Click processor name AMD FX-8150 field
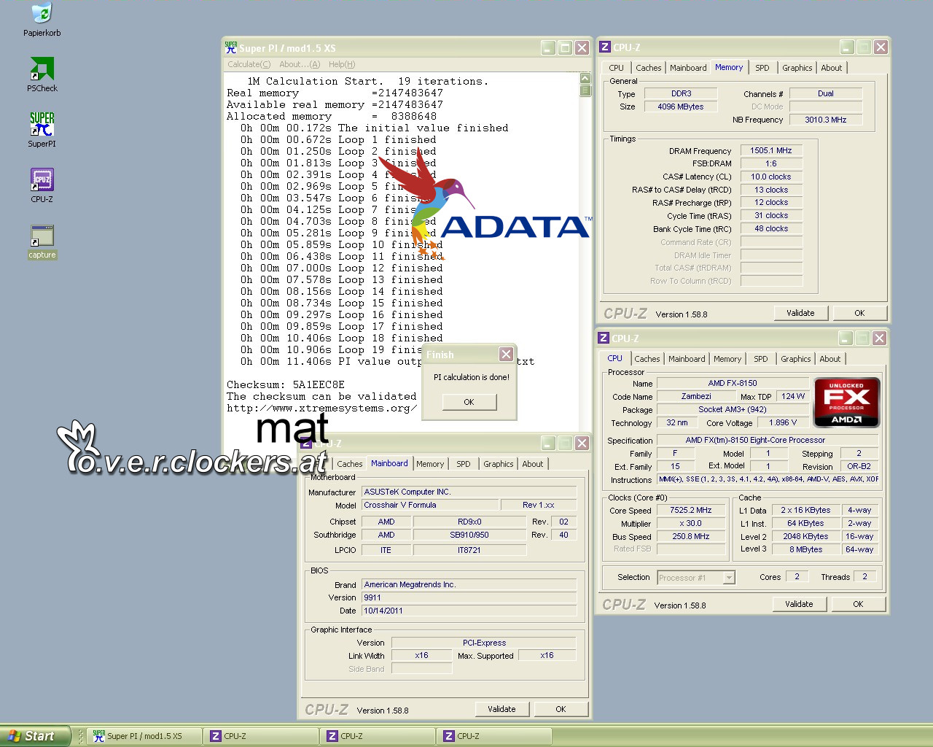Screen dimensions: 933x747 (x=733, y=383)
